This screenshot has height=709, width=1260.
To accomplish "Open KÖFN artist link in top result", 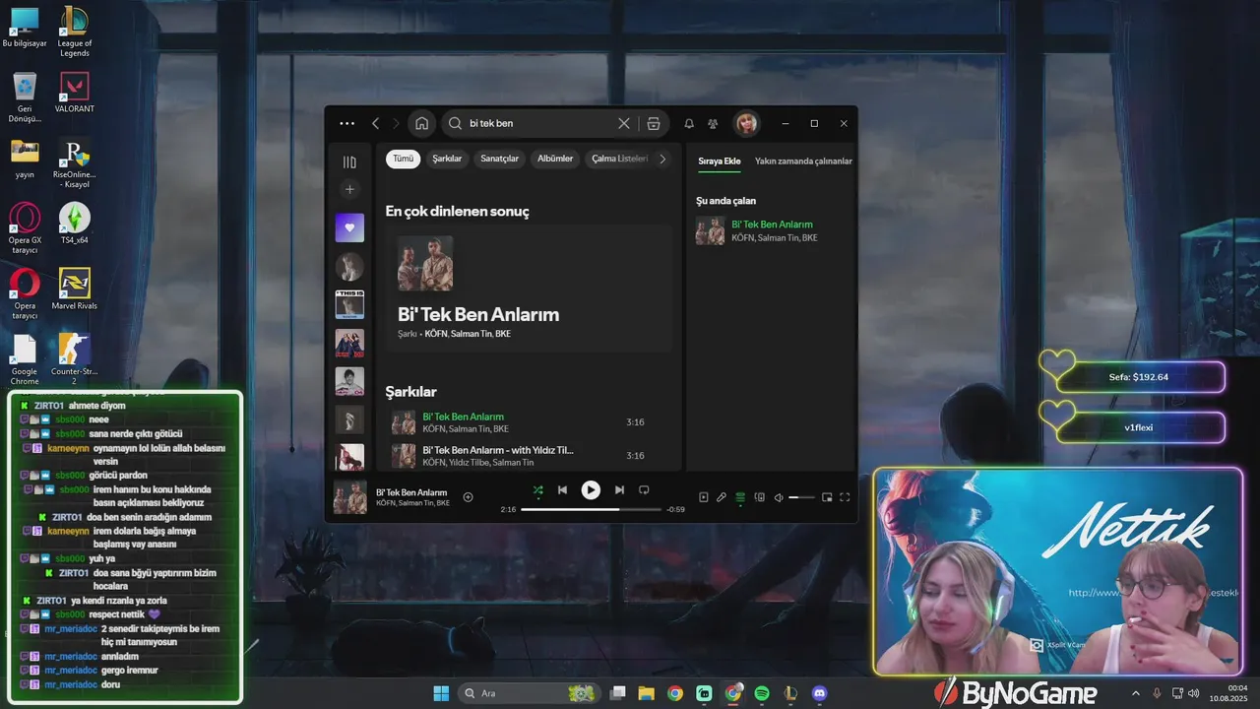I will tap(435, 334).
